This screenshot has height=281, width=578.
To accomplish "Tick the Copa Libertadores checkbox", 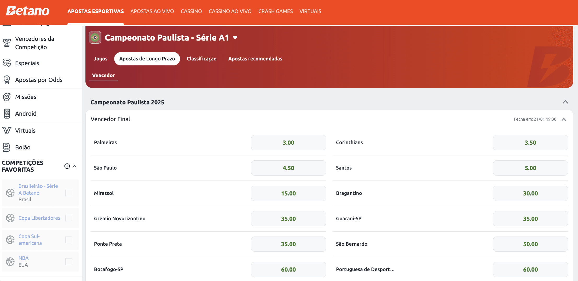I will [x=69, y=218].
